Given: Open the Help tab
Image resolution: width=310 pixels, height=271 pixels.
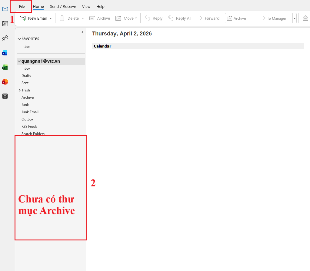Looking at the screenshot, I should [100, 7].
